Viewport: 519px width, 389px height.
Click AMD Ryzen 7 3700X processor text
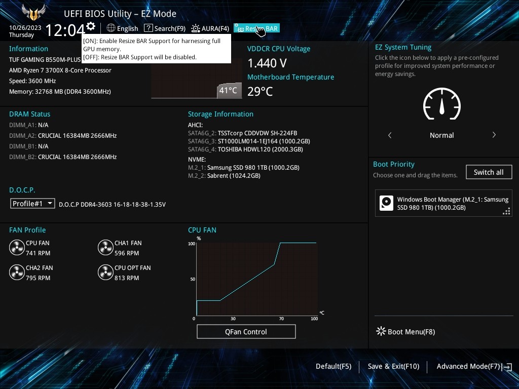[x=60, y=70]
